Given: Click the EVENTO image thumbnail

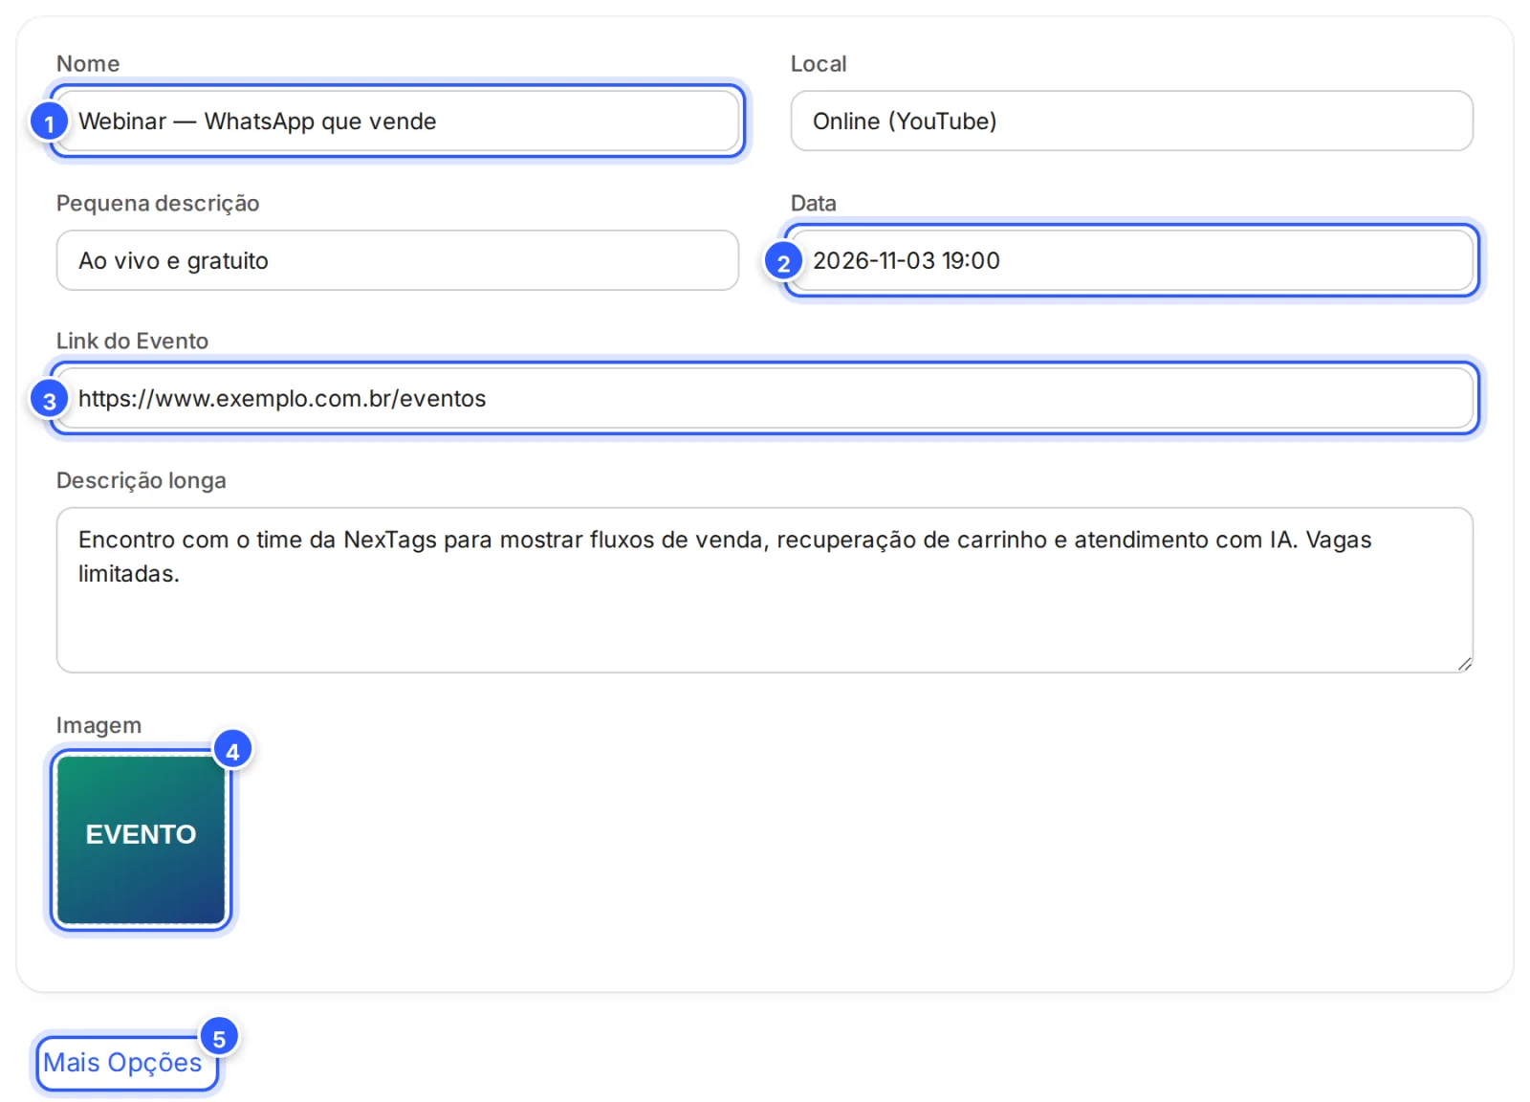Looking at the screenshot, I should click(x=142, y=840).
